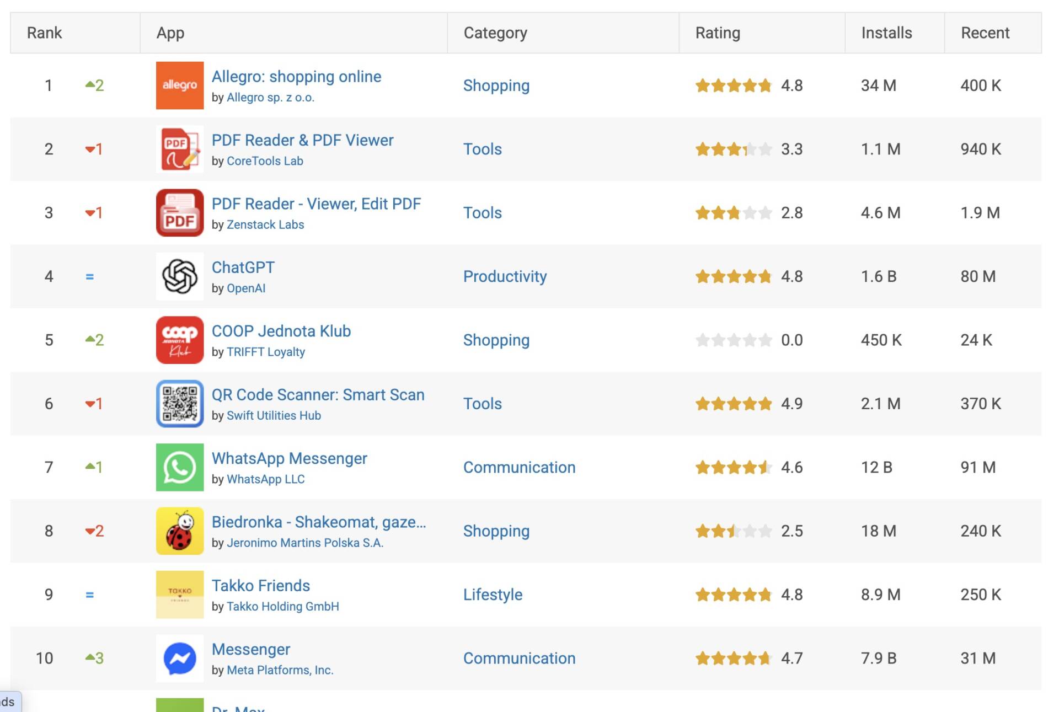1059x712 pixels.
Task: Open QR Code Scanner: Smart Scan link
Action: tap(318, 395)
